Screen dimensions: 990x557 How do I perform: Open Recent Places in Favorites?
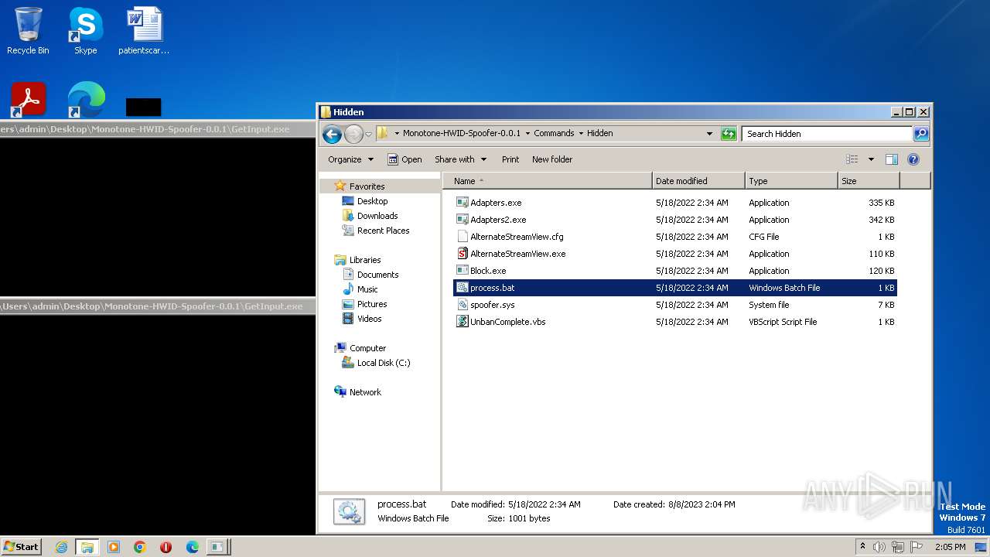click(383, 231)
